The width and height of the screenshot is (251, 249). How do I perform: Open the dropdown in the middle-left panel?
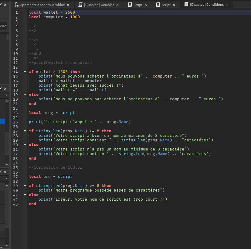pyautogui.click(x=7, y=95)
